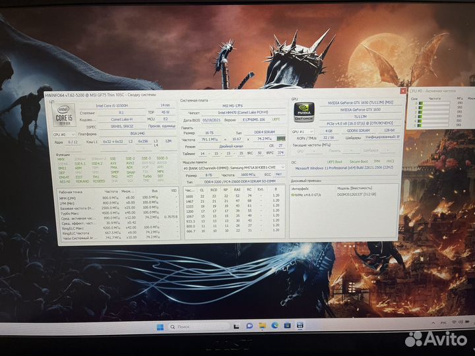
Task: Open Task View from the taskbar
Action: coord(236,326)
